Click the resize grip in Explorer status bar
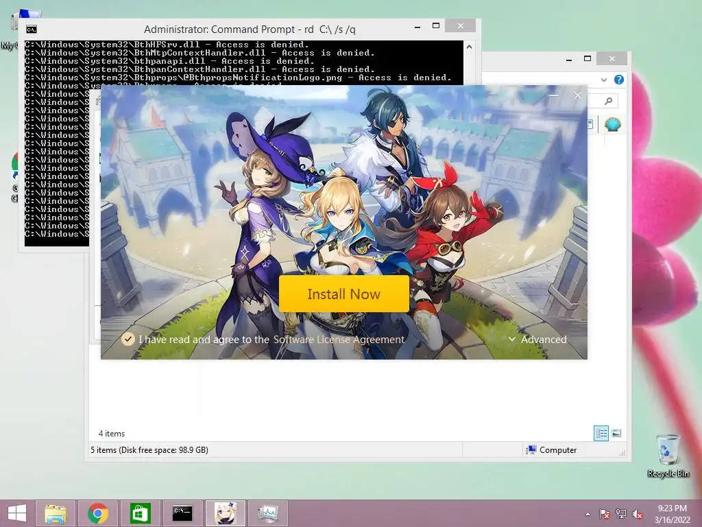This screenshot has height=527, width=702. coord(622,453)
